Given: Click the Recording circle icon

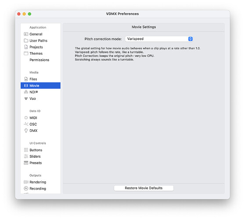Looking at the screenshot, I should coord(26,188).
